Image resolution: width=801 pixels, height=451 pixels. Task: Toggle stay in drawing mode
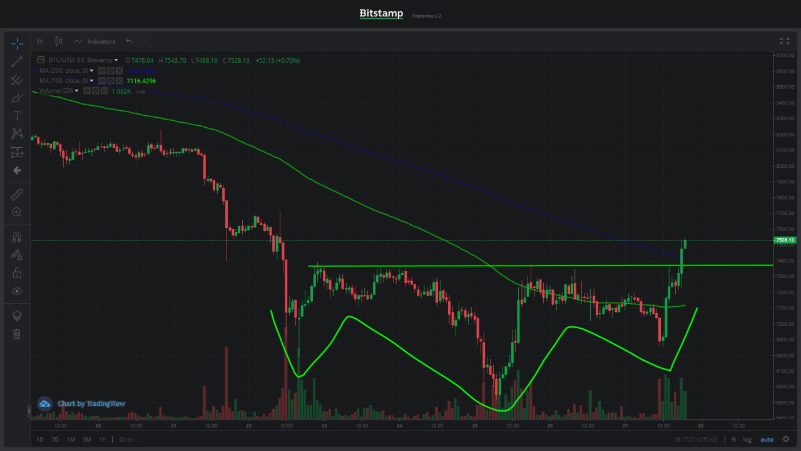[17, 255]
